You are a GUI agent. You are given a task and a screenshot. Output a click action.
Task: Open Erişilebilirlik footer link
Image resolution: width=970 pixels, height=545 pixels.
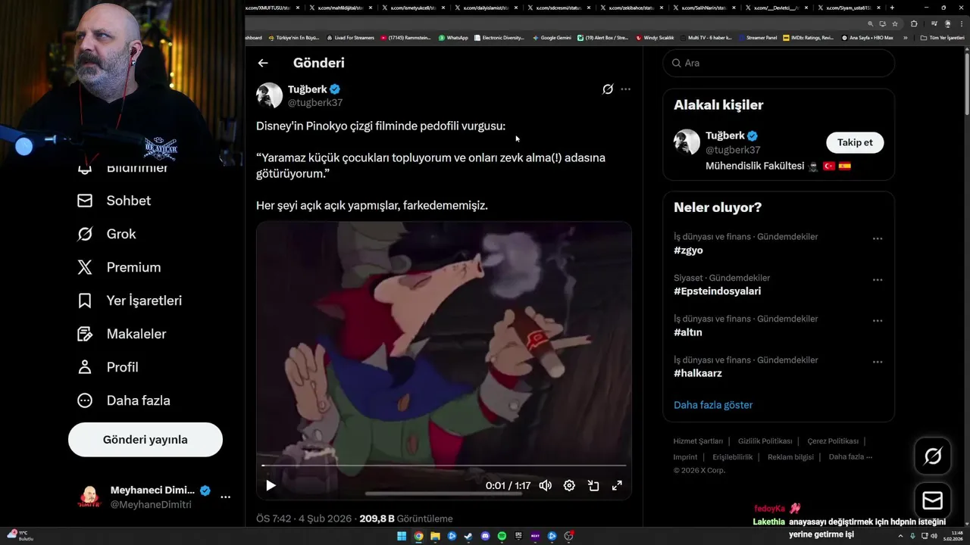click(732, 457)
